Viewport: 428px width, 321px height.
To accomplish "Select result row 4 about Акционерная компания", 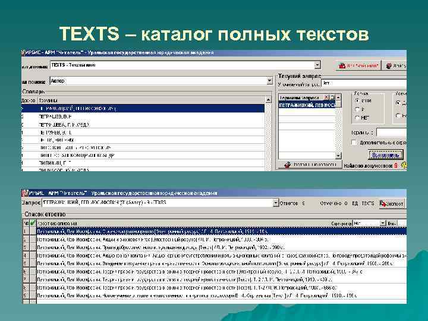I will [221, 256].
